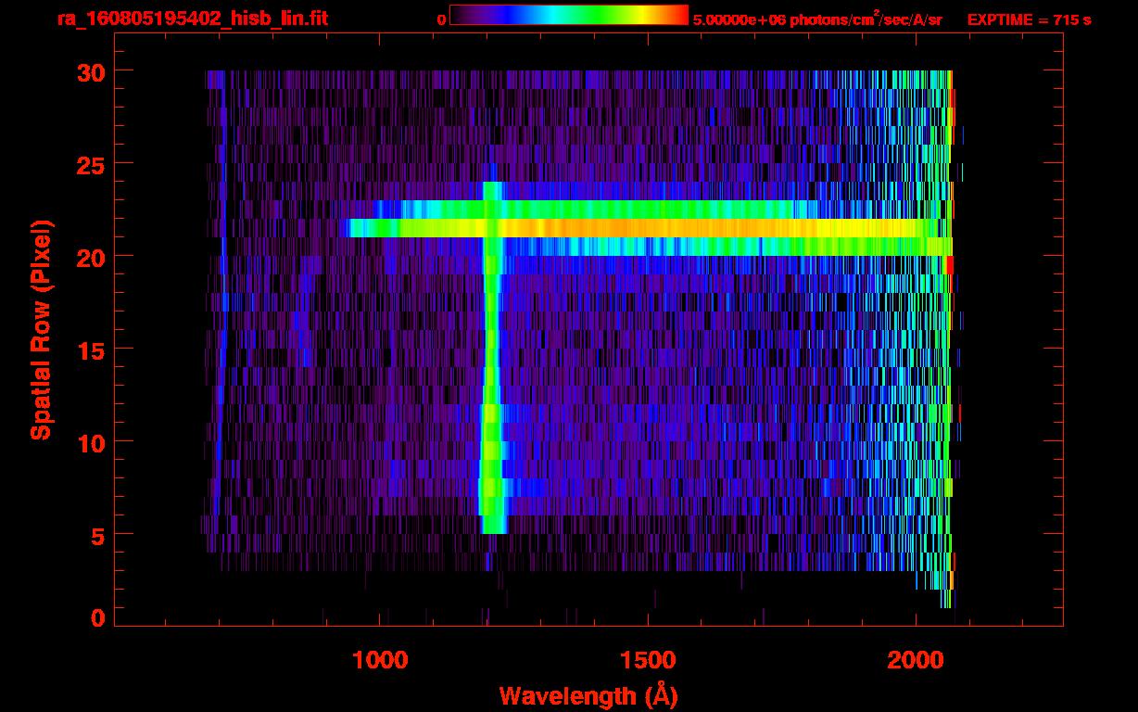This screenshot has width=1138, height=712.
Task: Click the filename ra_160805195402_hisb_lin.fit
Action: click(193, 19)
